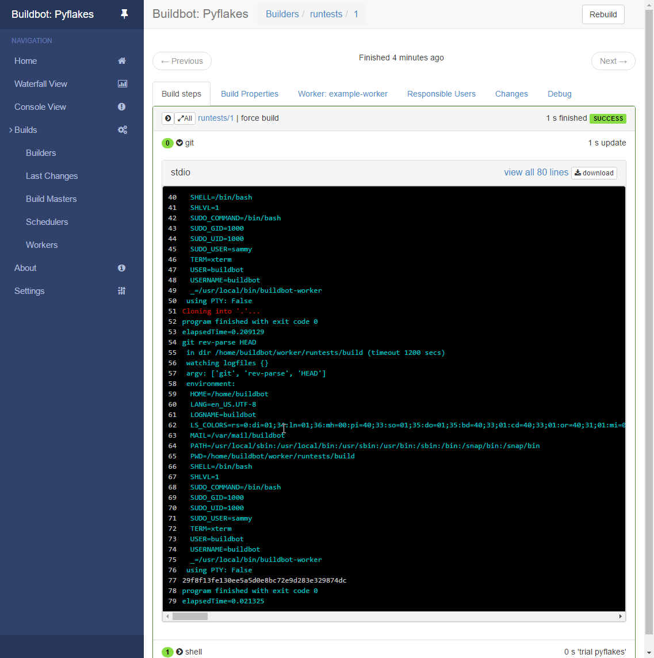Switch to the Debug tab
Viewport: 654px width, 658px height.
(560, 94)
